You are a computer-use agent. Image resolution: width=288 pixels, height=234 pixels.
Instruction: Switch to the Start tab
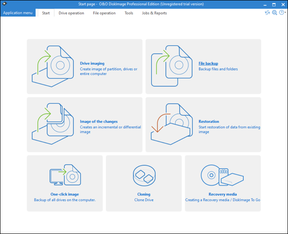coord(46,13)
